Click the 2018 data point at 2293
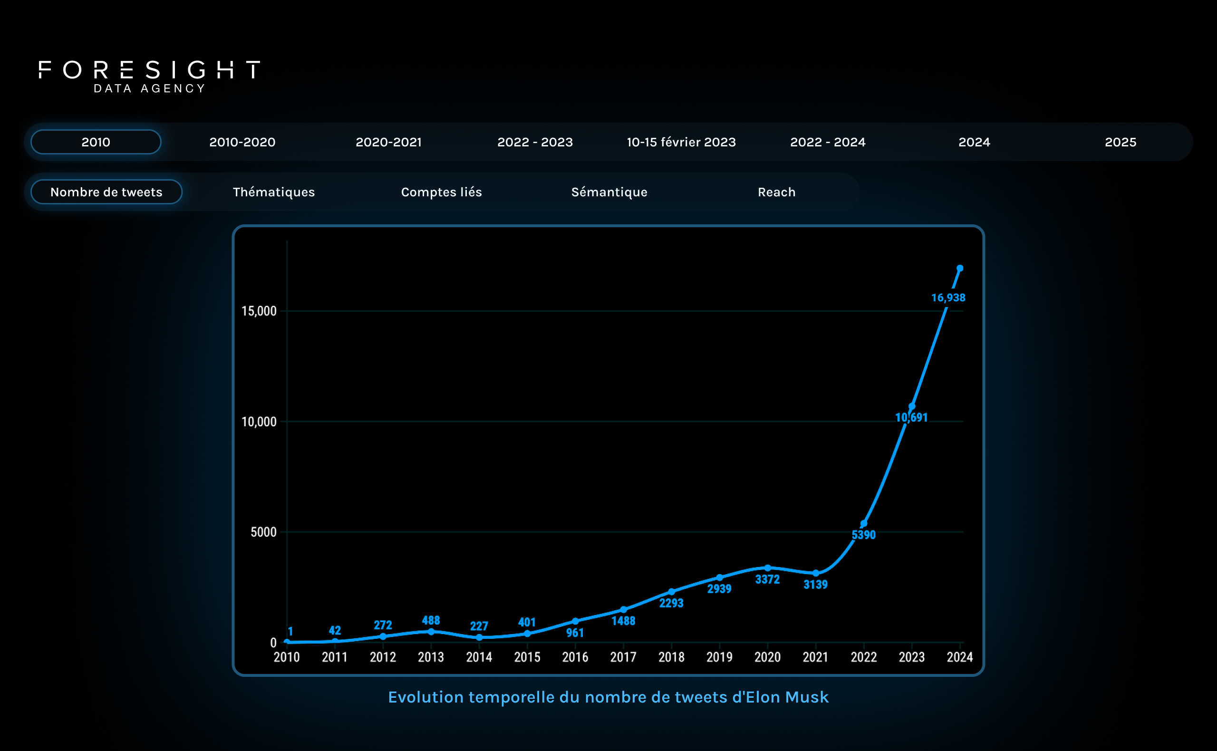 [x=672, y=592]
